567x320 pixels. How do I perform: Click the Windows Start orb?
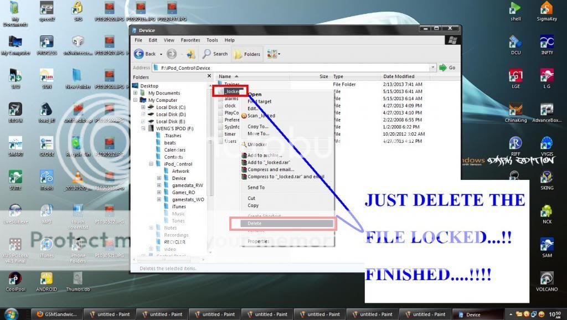[11, 313]
